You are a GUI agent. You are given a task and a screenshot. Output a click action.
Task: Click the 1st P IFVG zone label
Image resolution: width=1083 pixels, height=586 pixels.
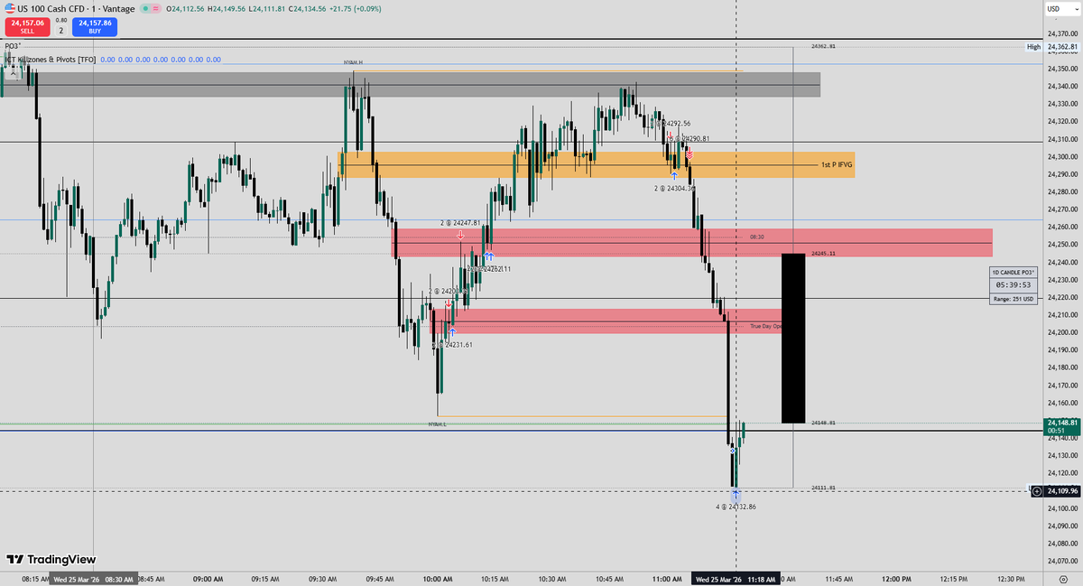click(837, 165)
